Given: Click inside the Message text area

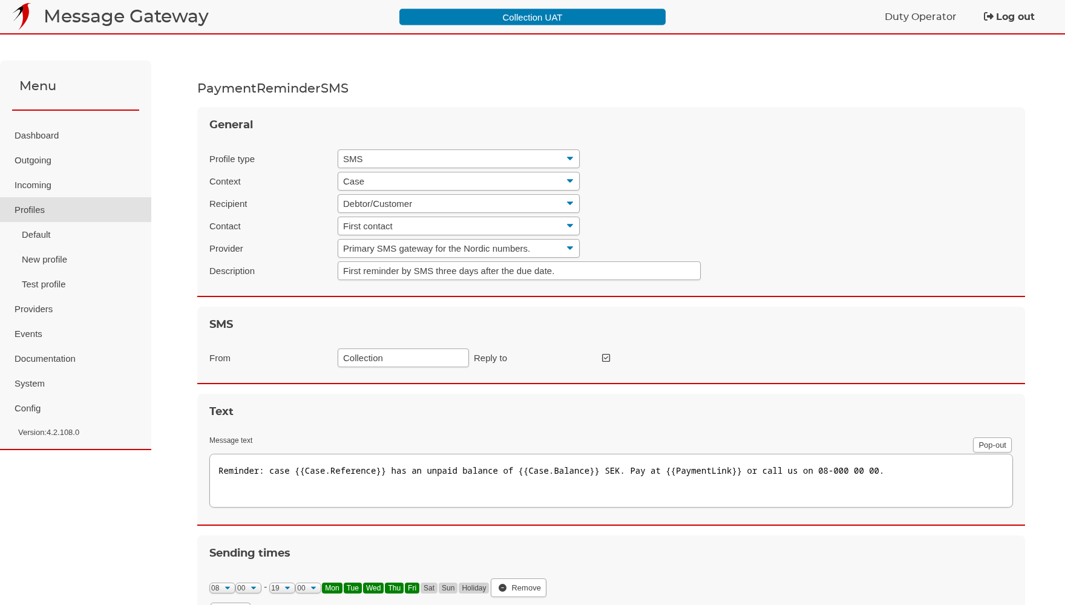Looking at the screenshot, I should (611, 481).
